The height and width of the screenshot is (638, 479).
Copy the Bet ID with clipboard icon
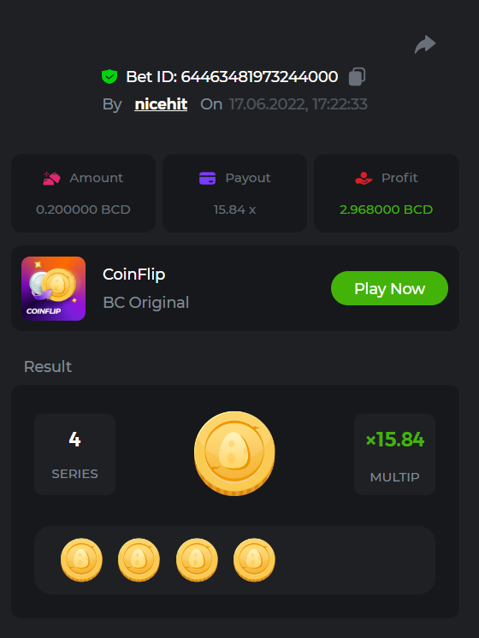tap(357, 76)
